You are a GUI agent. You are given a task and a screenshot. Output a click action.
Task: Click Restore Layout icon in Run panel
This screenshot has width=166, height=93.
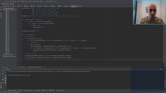3,80
